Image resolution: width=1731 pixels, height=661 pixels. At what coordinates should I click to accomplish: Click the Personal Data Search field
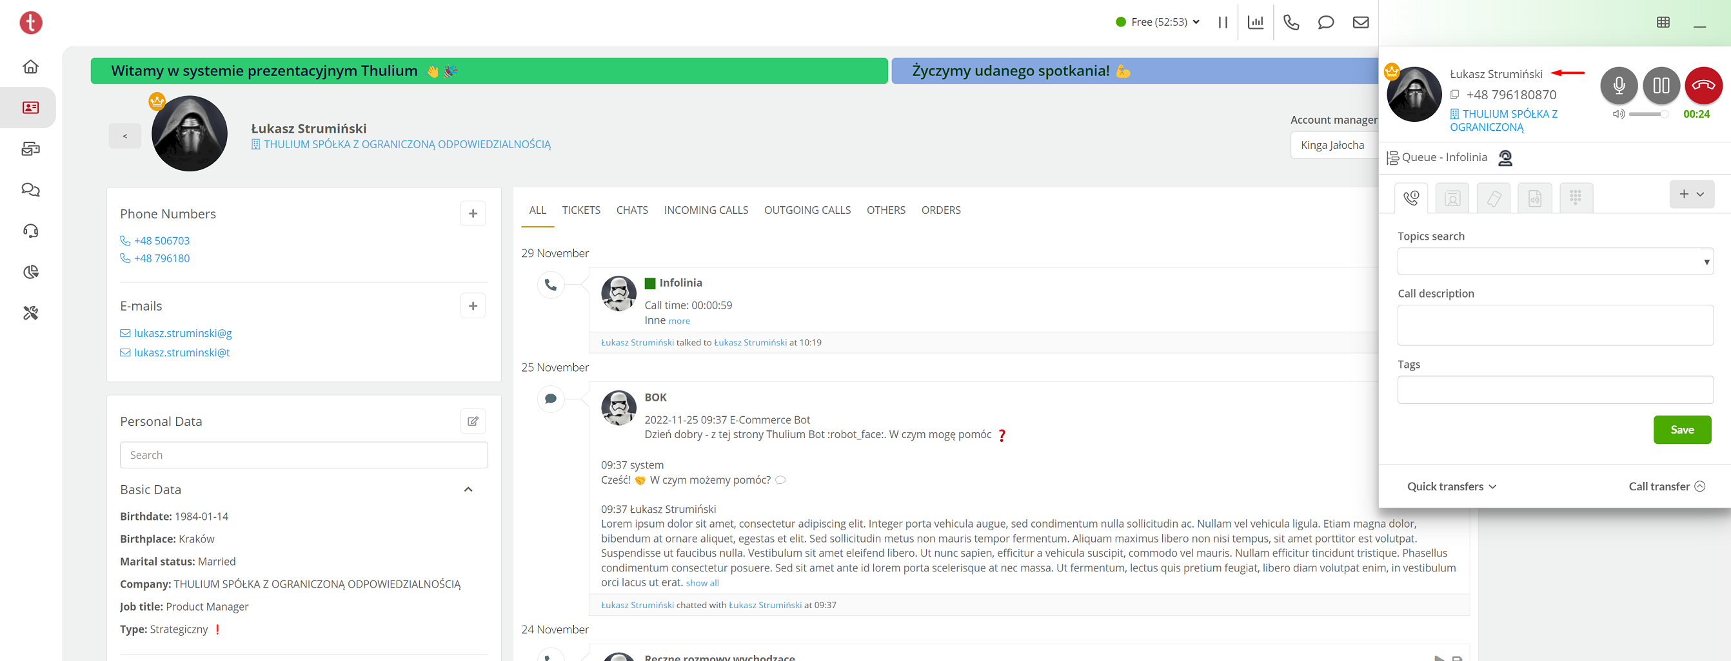point(304,455)
